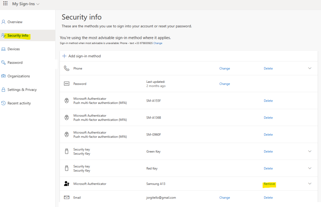Change the default sign-in method phone

click(158, 43)
